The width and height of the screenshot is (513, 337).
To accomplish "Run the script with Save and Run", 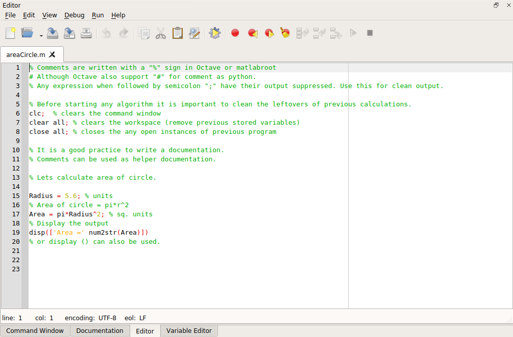I will 353,33.
